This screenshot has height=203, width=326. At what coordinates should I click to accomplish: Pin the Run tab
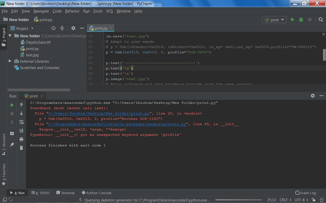[12, 144]
